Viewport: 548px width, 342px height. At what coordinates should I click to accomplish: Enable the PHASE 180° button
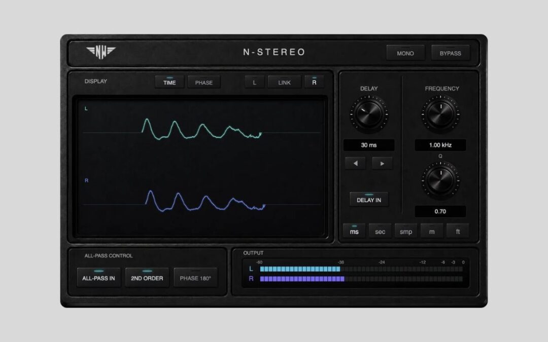pos(195,278)
